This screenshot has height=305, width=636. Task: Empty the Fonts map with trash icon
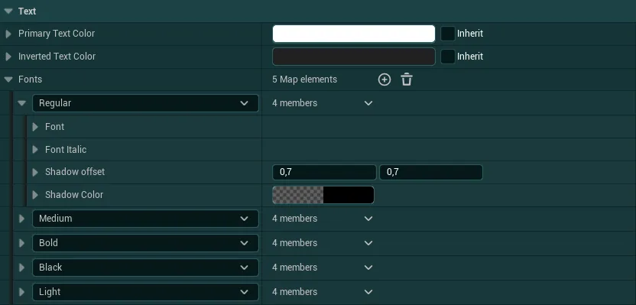point(407,79)
